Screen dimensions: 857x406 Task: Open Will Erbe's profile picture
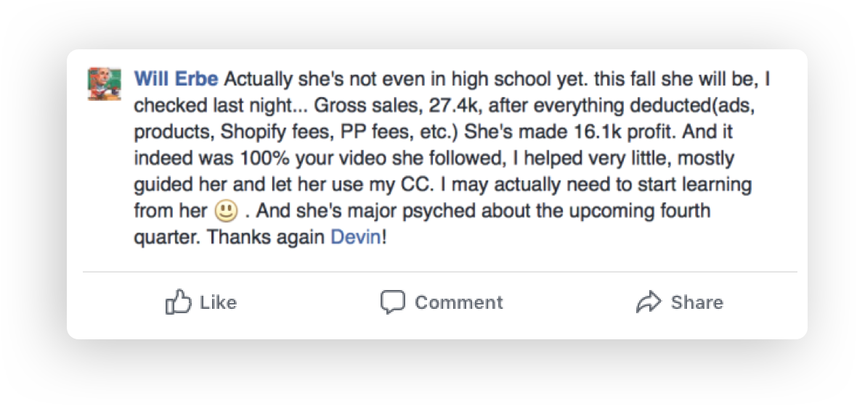(x=105, y=84)
